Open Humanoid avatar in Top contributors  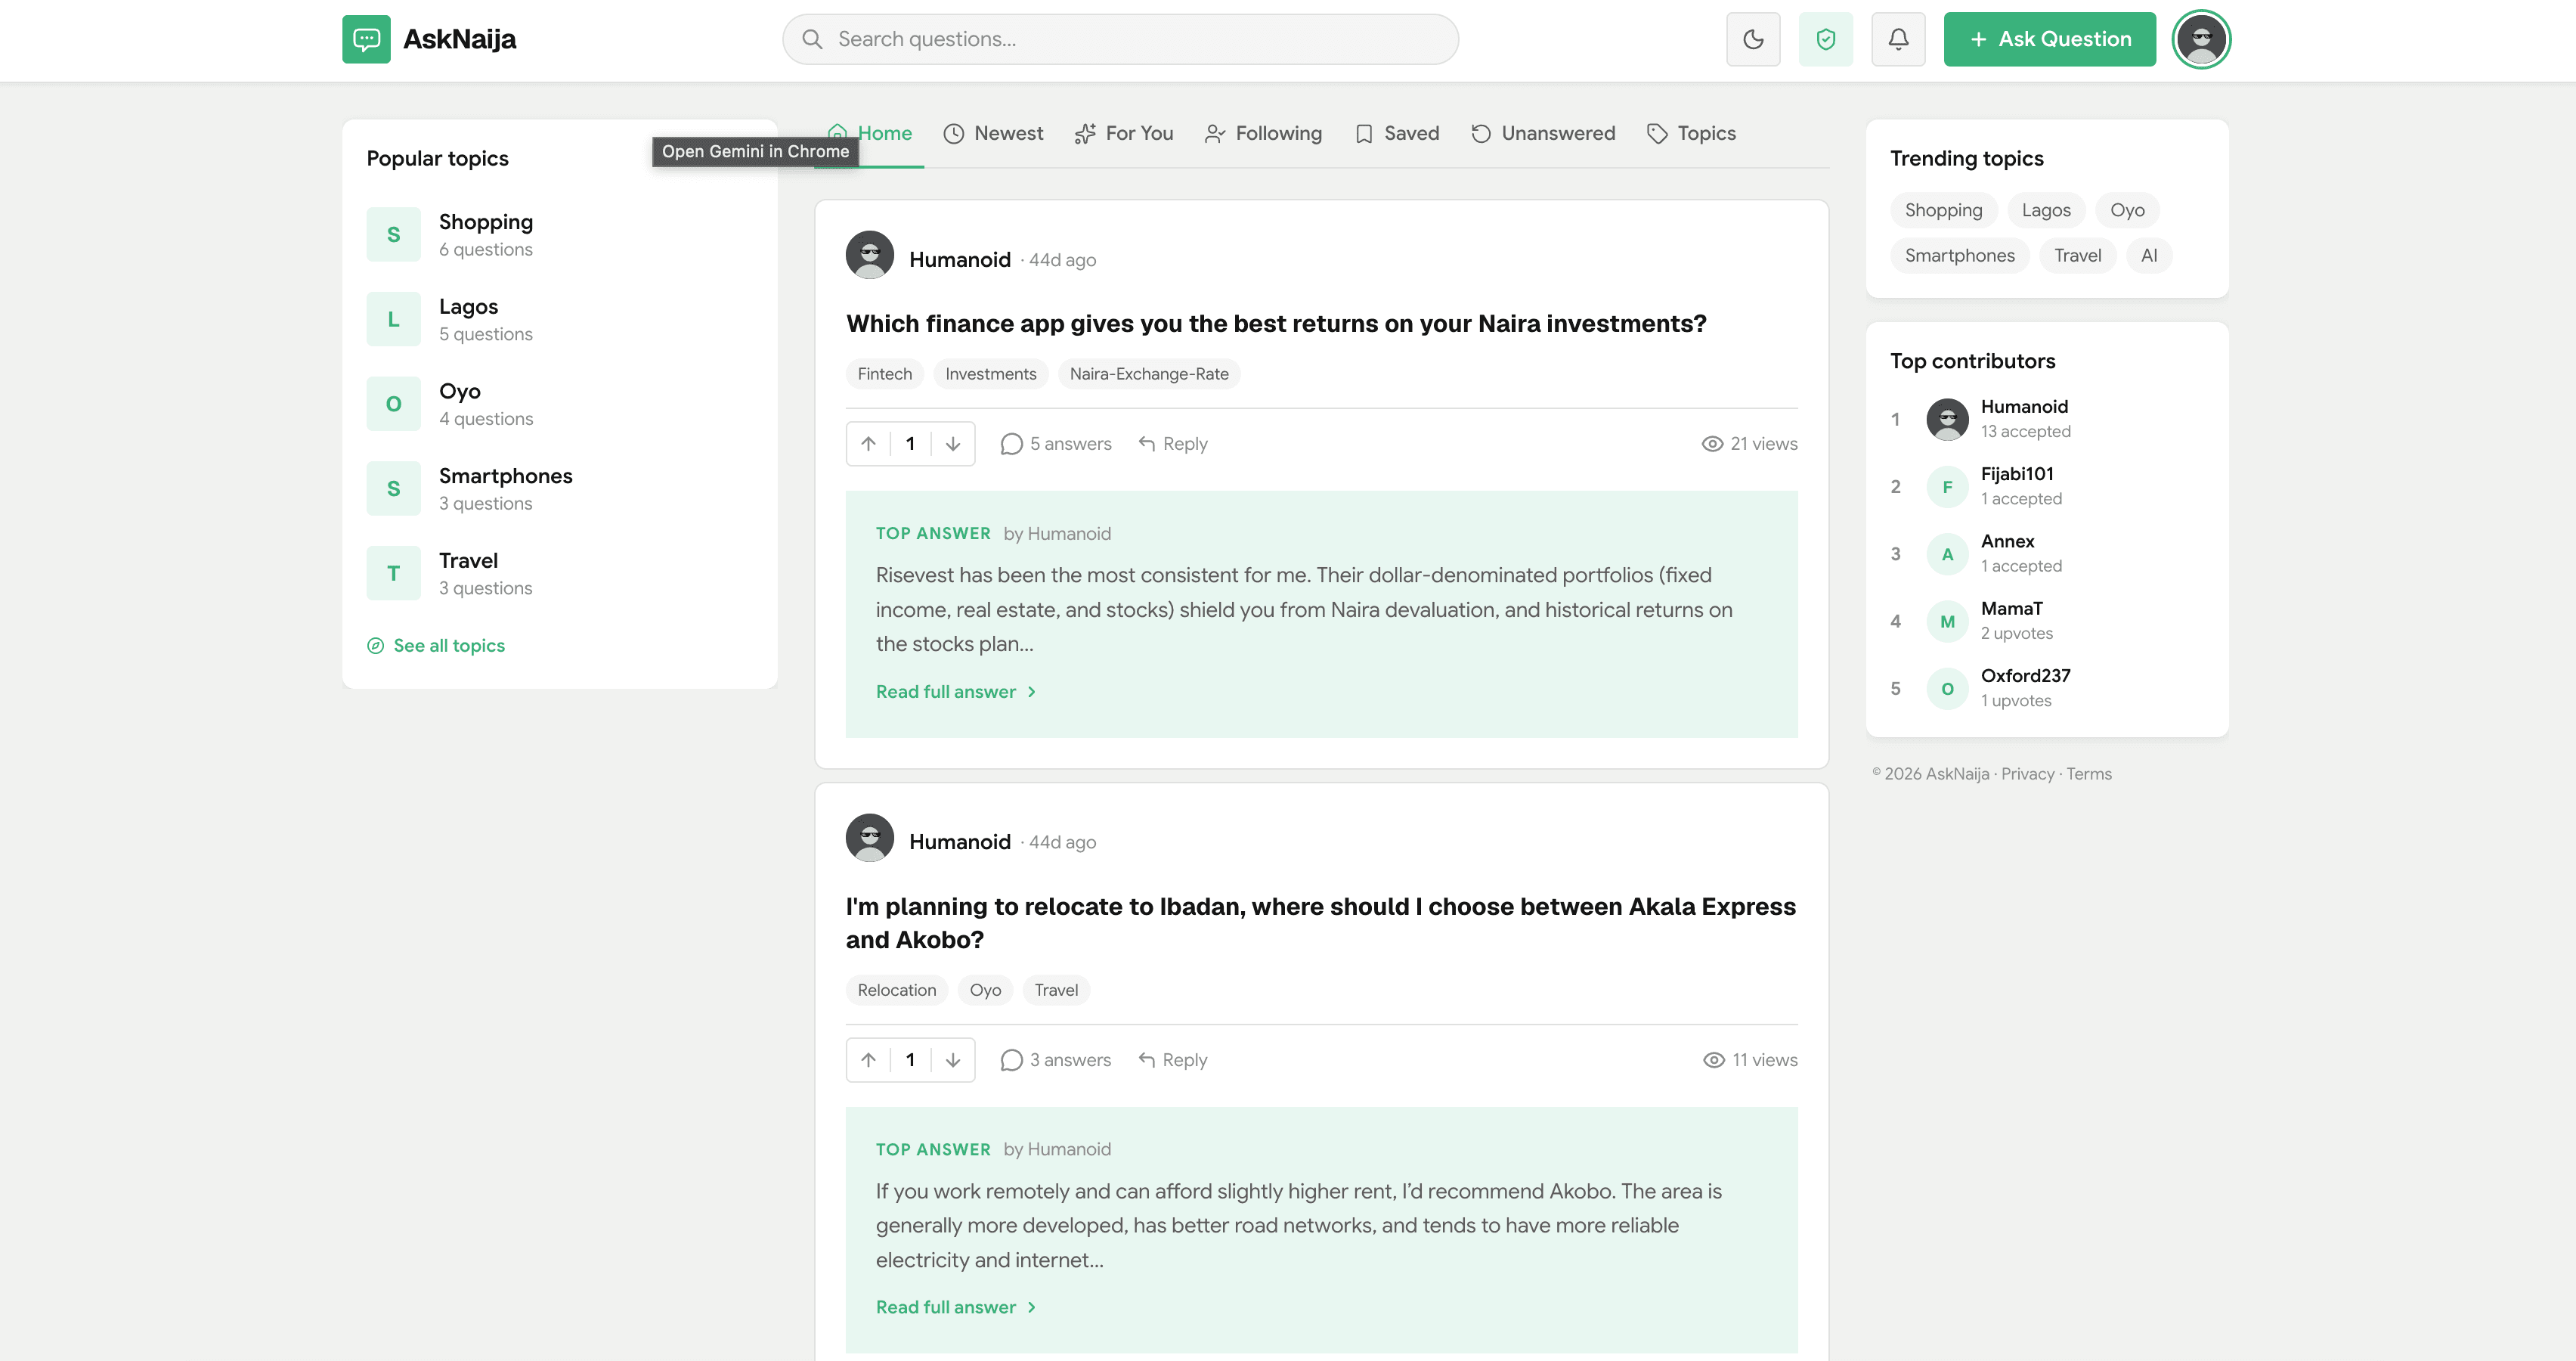point(1947,419)
